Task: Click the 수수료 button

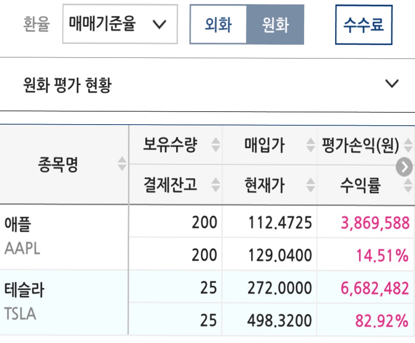Action: coord(364,25)
